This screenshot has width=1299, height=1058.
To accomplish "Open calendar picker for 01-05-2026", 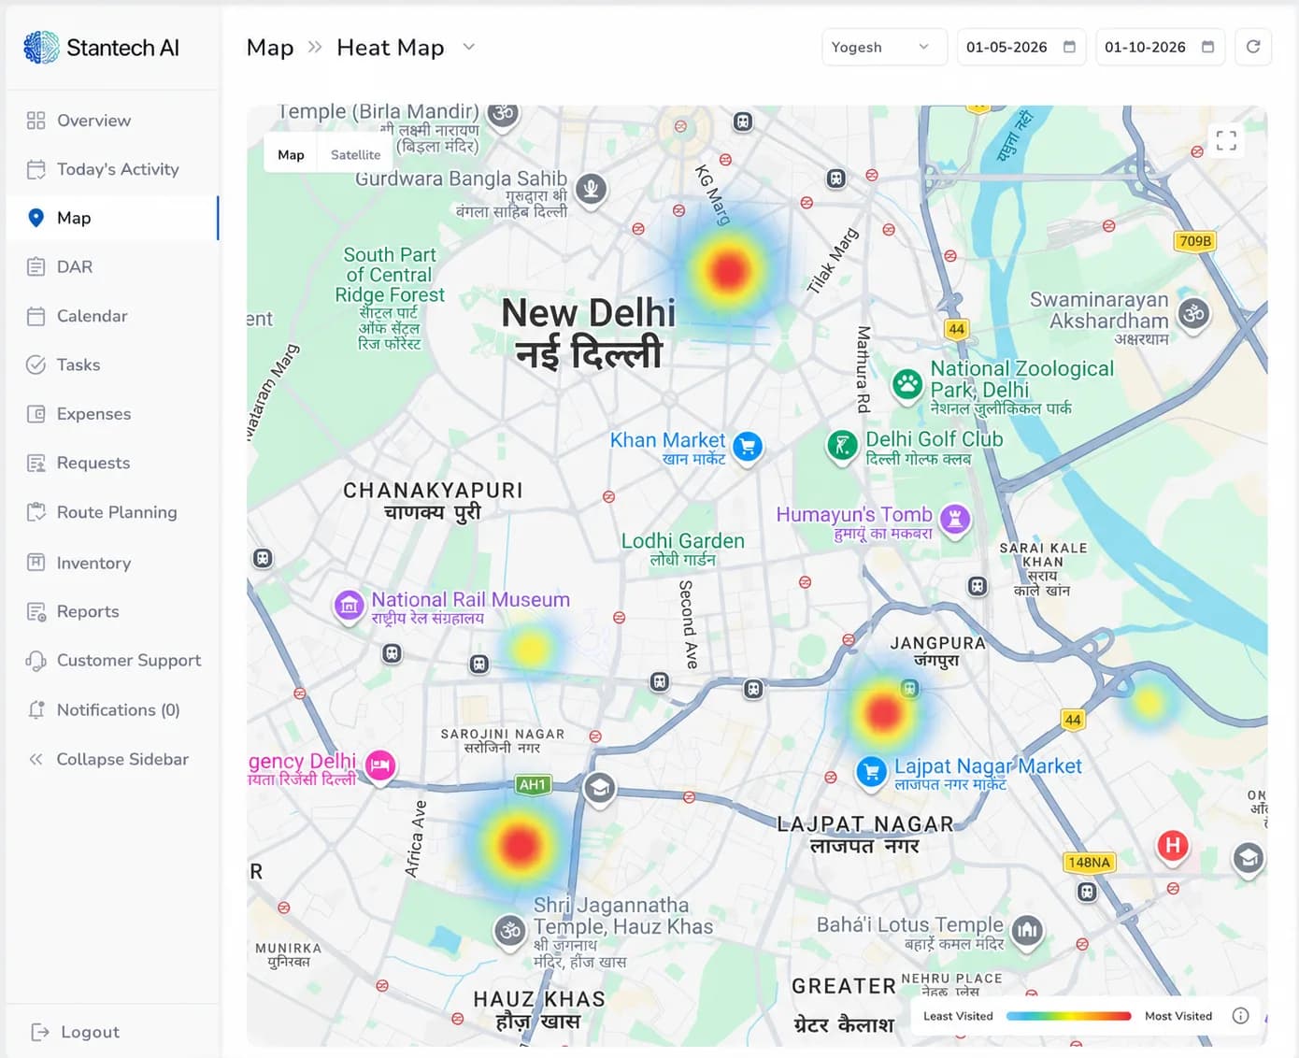I will (x=1070, y=47).
